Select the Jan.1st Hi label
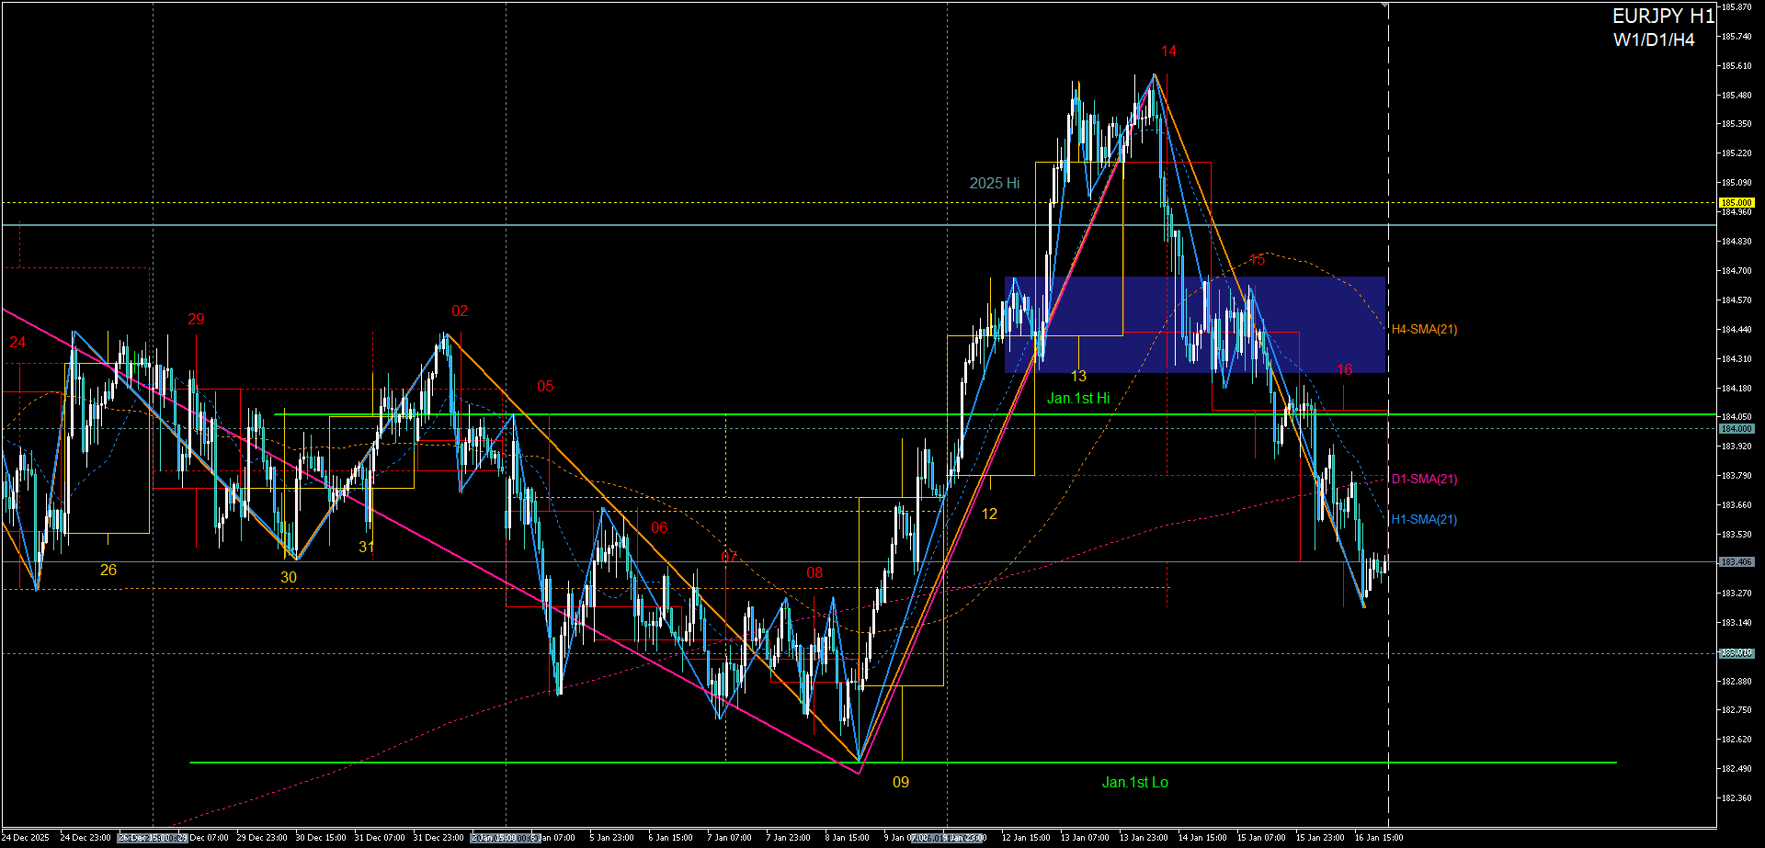1765x848 pixels. click(1077, 398)
